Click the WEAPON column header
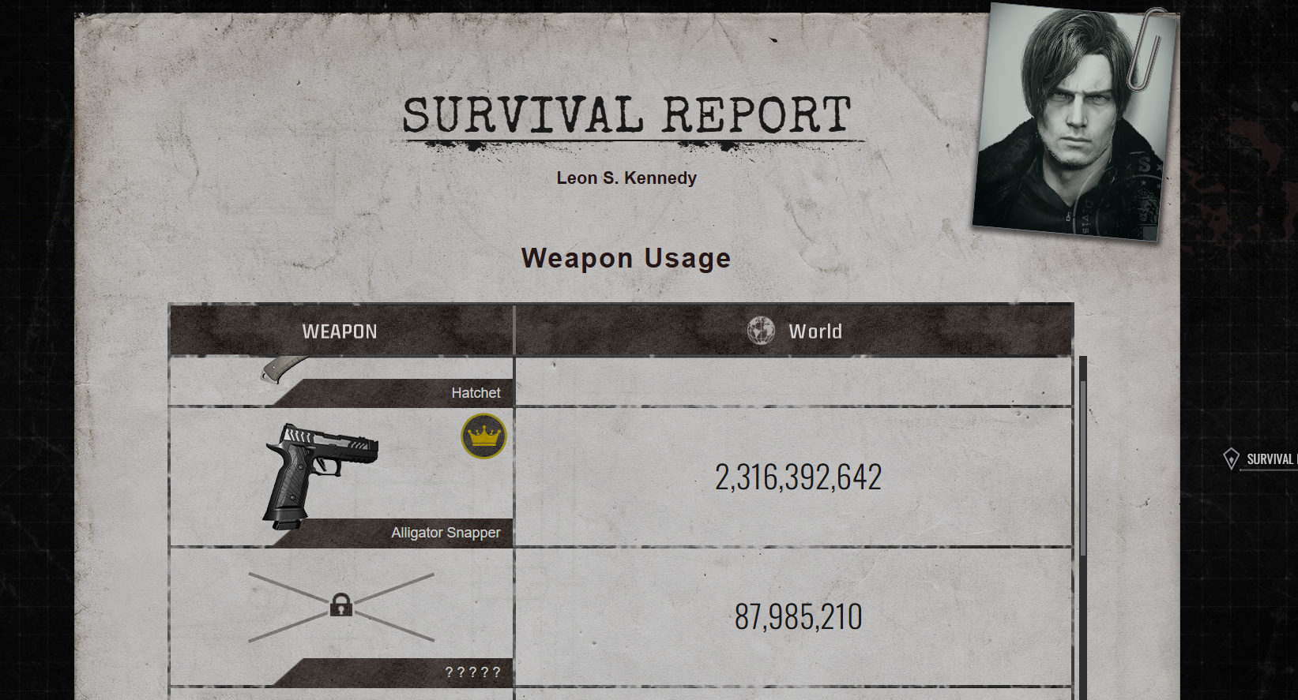 click(x=340, y=331)
